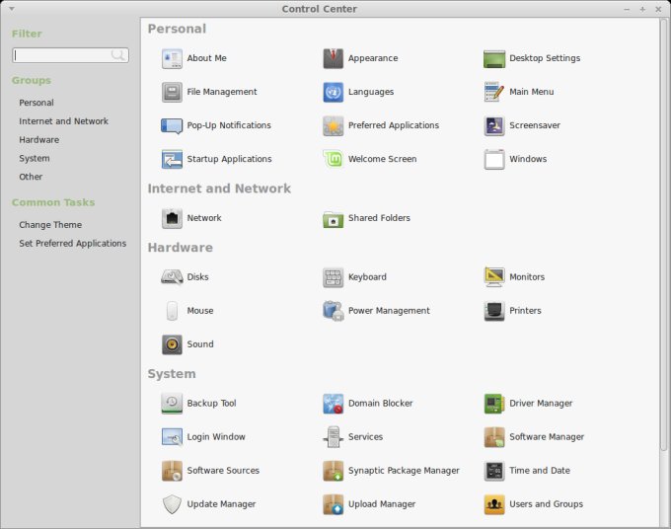The height and width of the screenshot is (529, 671).
Task: Open the Disks utility icon
Action: [x=172, y=277]
